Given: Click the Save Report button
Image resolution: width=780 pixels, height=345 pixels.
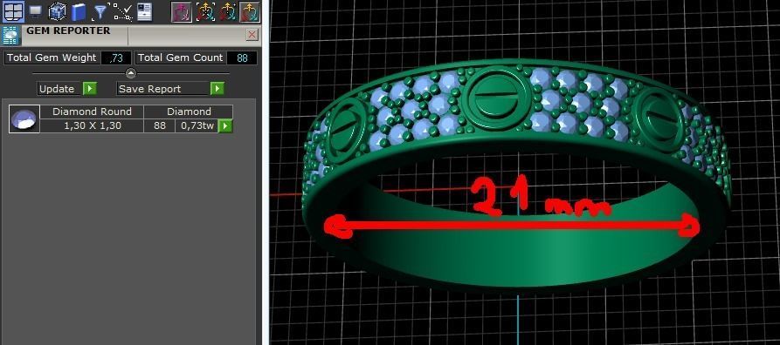Looking at the screenshot, I should point(162,89).
